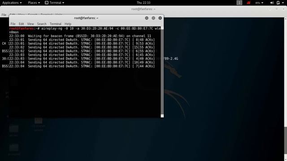Viewport: 287px width, 161px height.
Task: Minimize the background terminal window
Action: (x=270, y=9)
